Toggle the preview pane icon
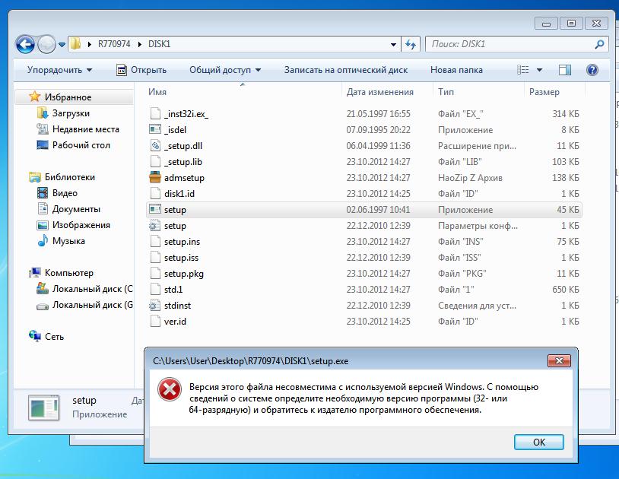 [x=565, y=70]
